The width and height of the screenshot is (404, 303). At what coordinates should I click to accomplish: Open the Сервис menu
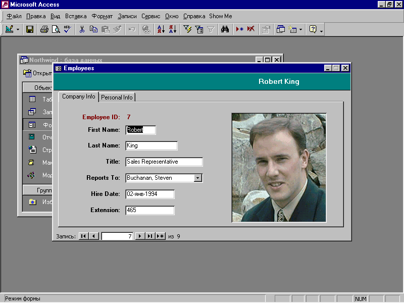tap(150, 16)
